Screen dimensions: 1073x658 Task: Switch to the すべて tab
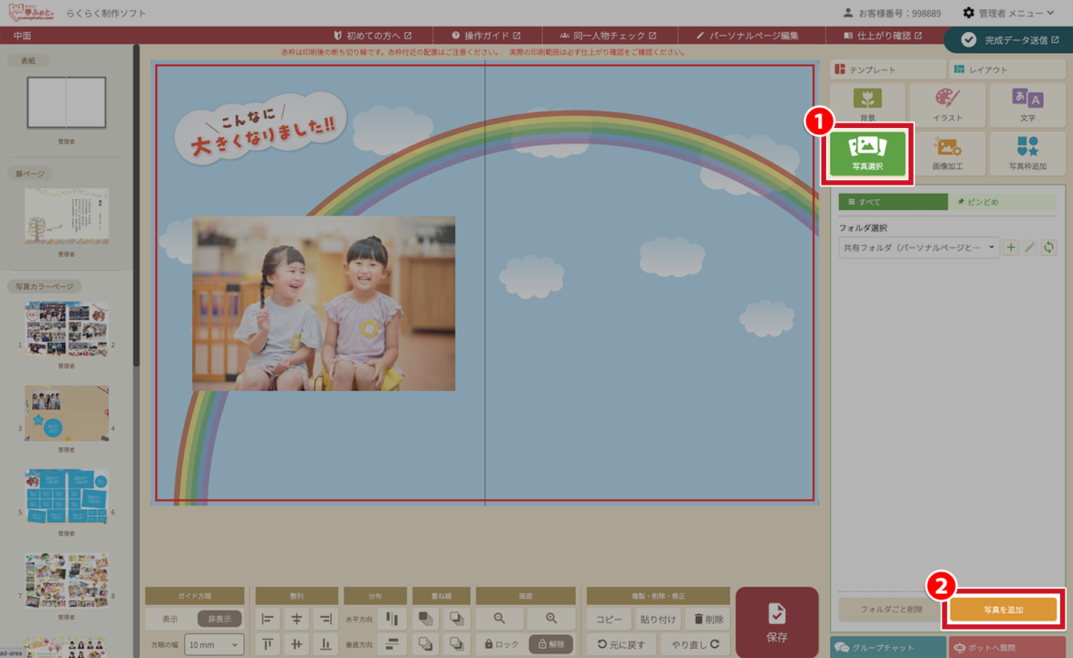click(x=893, y=202)
